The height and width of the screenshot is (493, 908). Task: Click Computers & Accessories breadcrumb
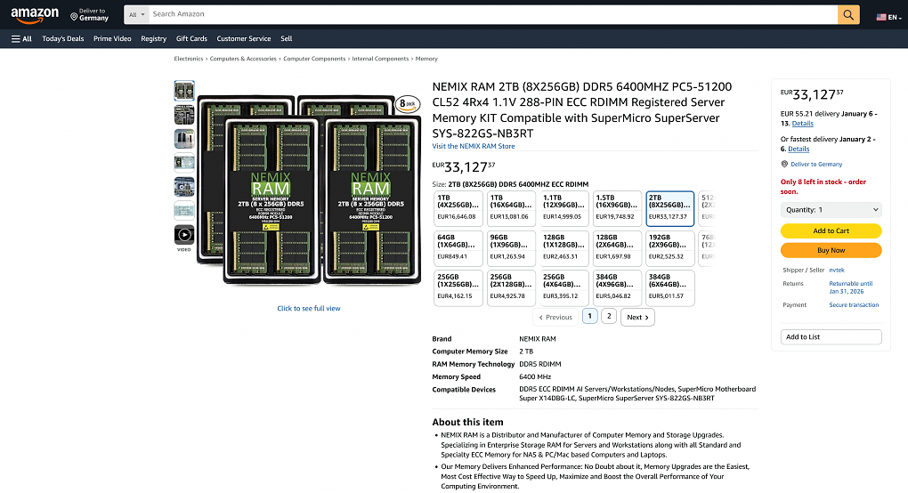(x=243, y=59)
